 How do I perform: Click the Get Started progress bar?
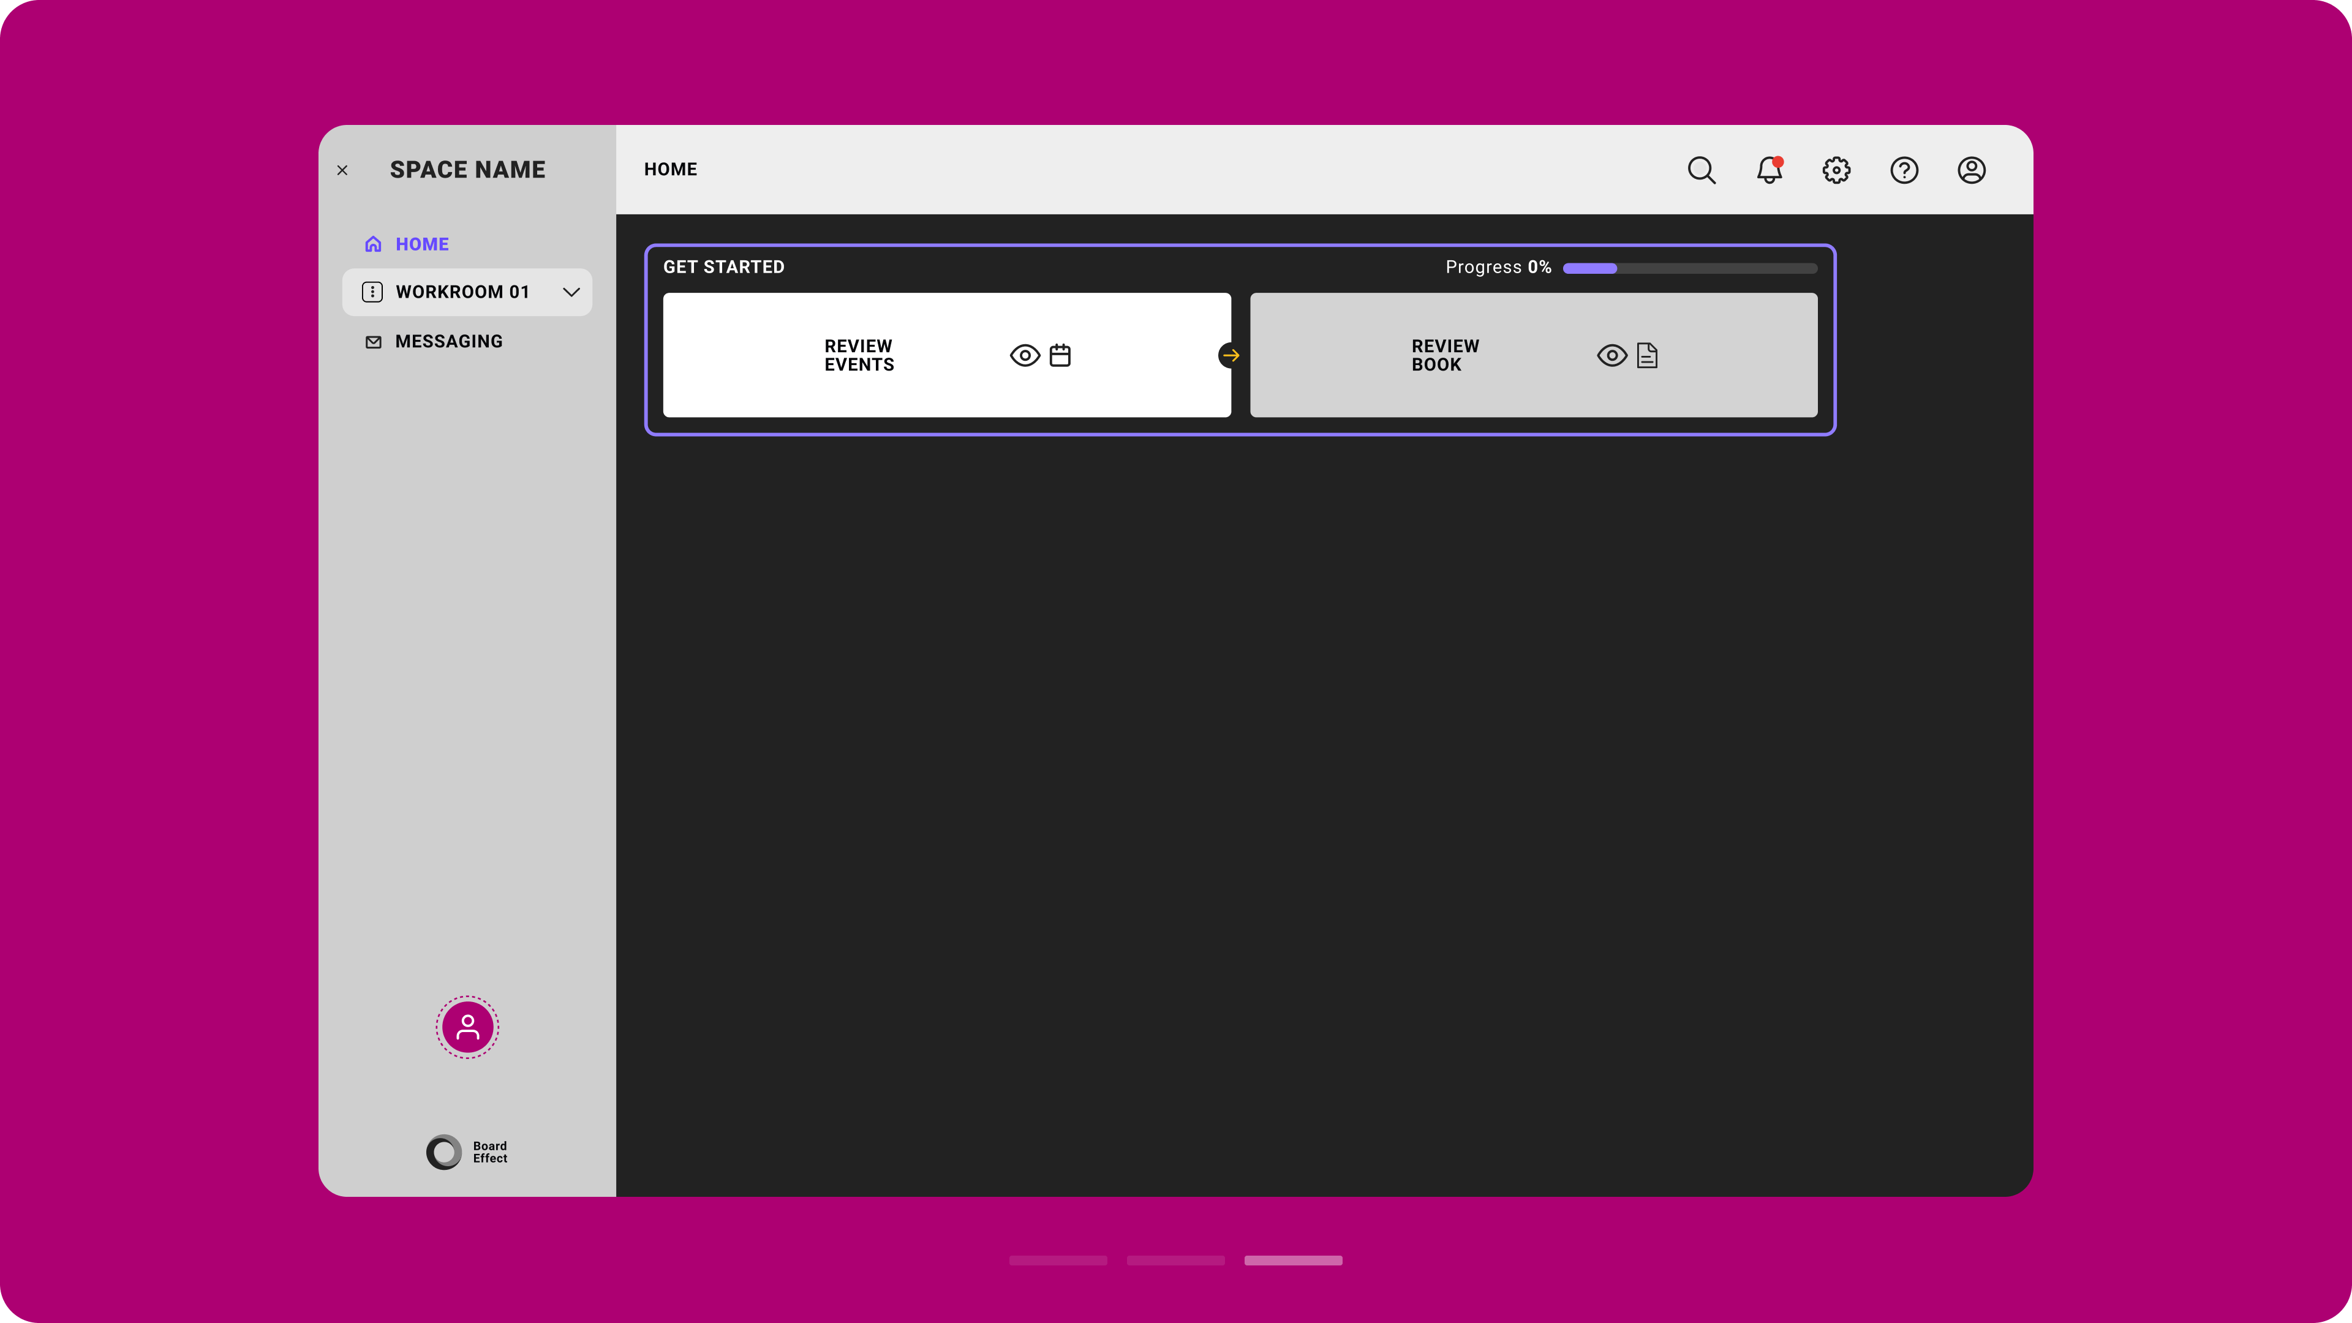coord(1689,268)
